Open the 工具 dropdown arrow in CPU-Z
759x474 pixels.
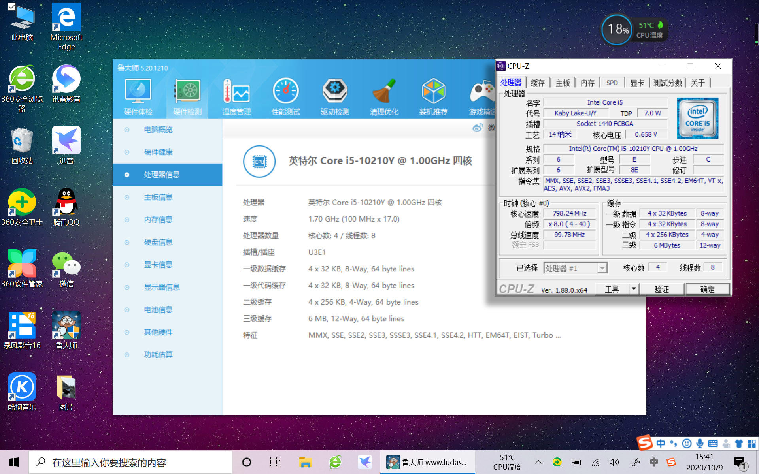coord(634,289)
